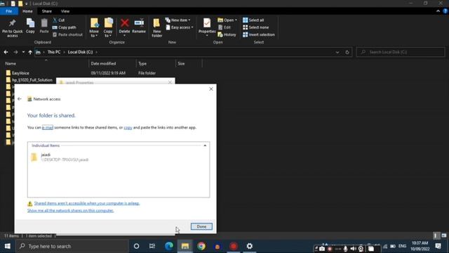Viewport: 449px width, 253px height.
Task: Select the shared folder item in list
Action: click(60, 157)
